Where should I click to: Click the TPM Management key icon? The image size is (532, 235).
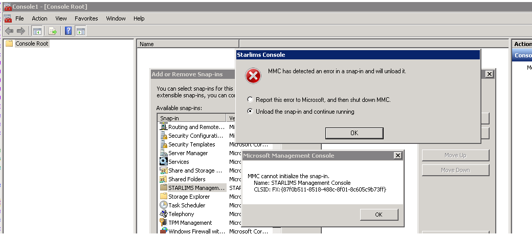[x=164, y=223]
